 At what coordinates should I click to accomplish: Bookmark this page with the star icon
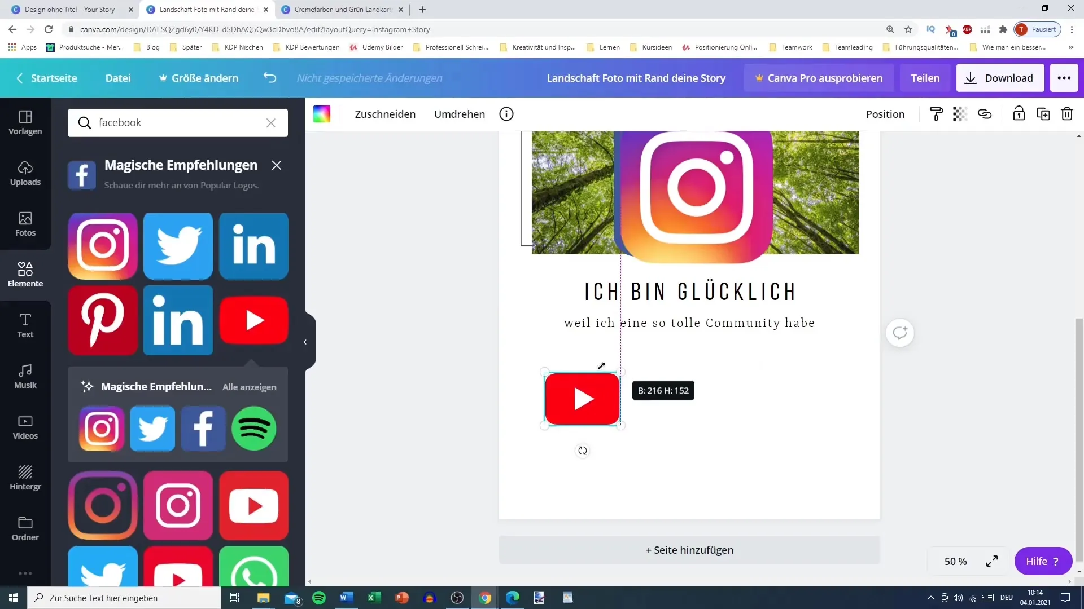(x=908, y=29)
